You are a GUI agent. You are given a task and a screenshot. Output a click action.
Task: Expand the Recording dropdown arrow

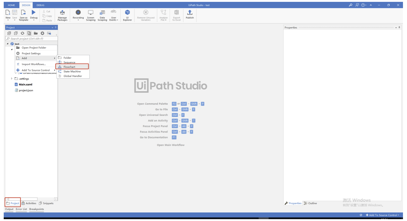78,20
